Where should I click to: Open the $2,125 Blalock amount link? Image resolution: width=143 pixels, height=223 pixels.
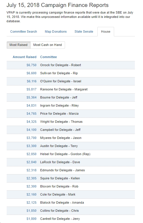pos(31,203)
